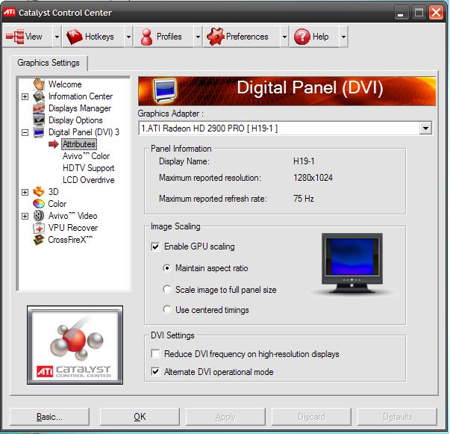
Task: Open the View dropdown arrow
Action: (x=57, y=37)
